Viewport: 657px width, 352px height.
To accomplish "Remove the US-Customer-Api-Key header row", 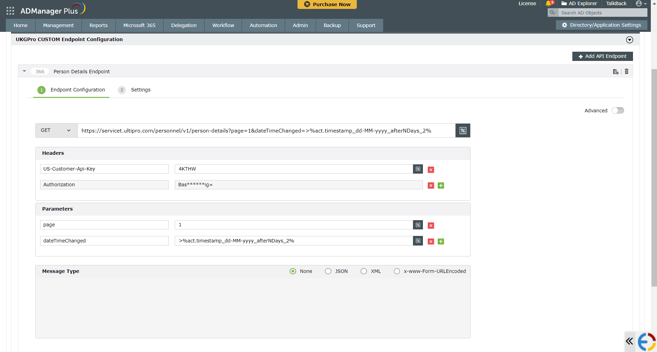I will (430, 169).
